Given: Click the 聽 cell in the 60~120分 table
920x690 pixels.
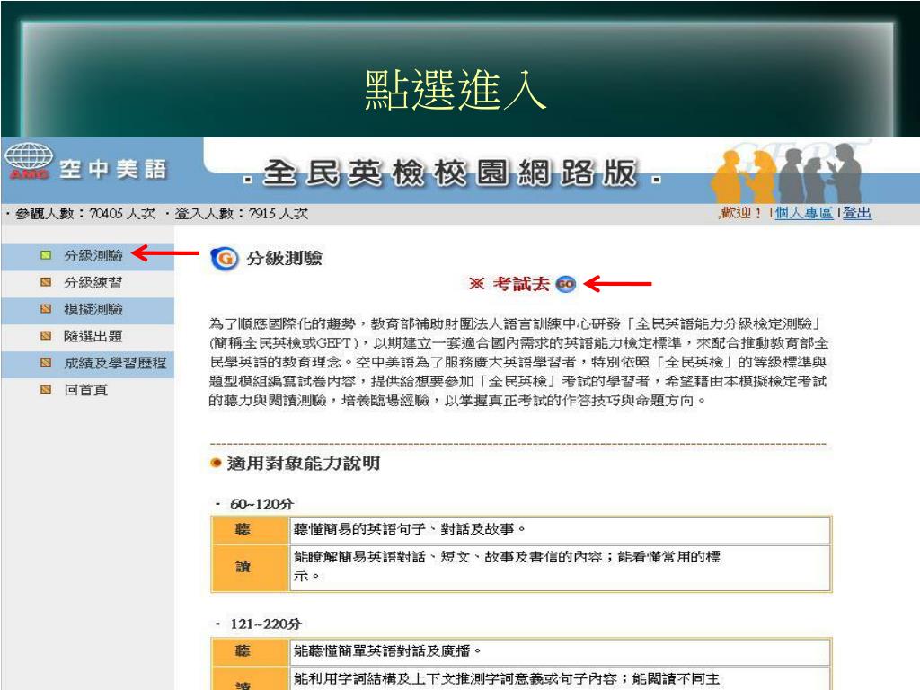Looking at the screenshot, I should 251,529.
